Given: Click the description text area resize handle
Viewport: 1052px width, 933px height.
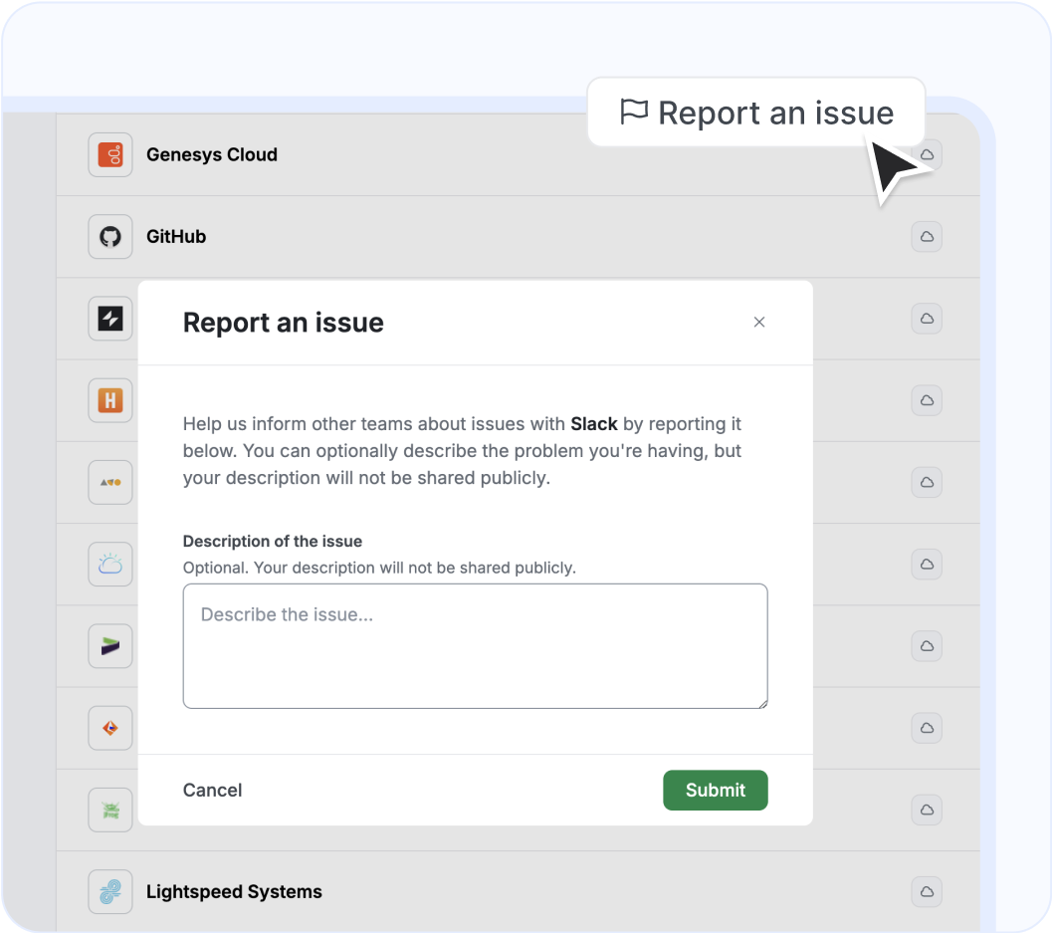Looking at the screenshot, I should click(x=762, y=703).
